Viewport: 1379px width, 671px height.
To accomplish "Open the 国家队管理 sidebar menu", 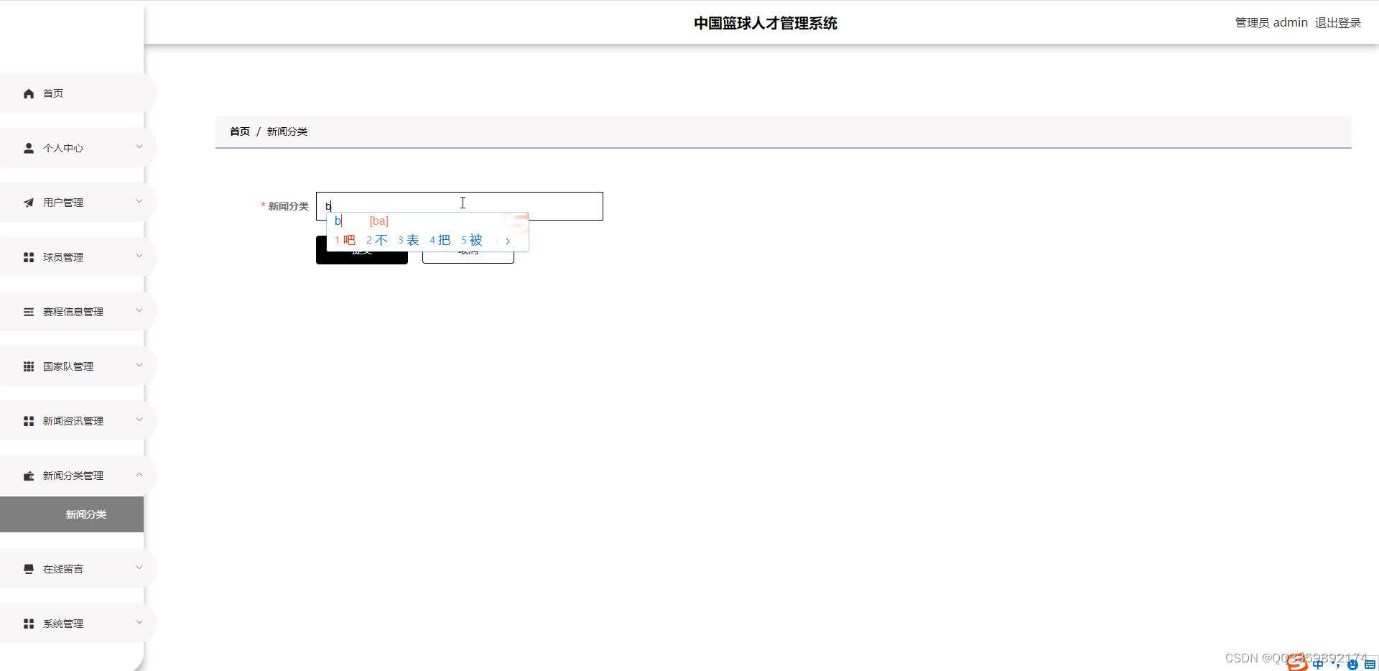I will pyautogui.click(x=78, y=366).
